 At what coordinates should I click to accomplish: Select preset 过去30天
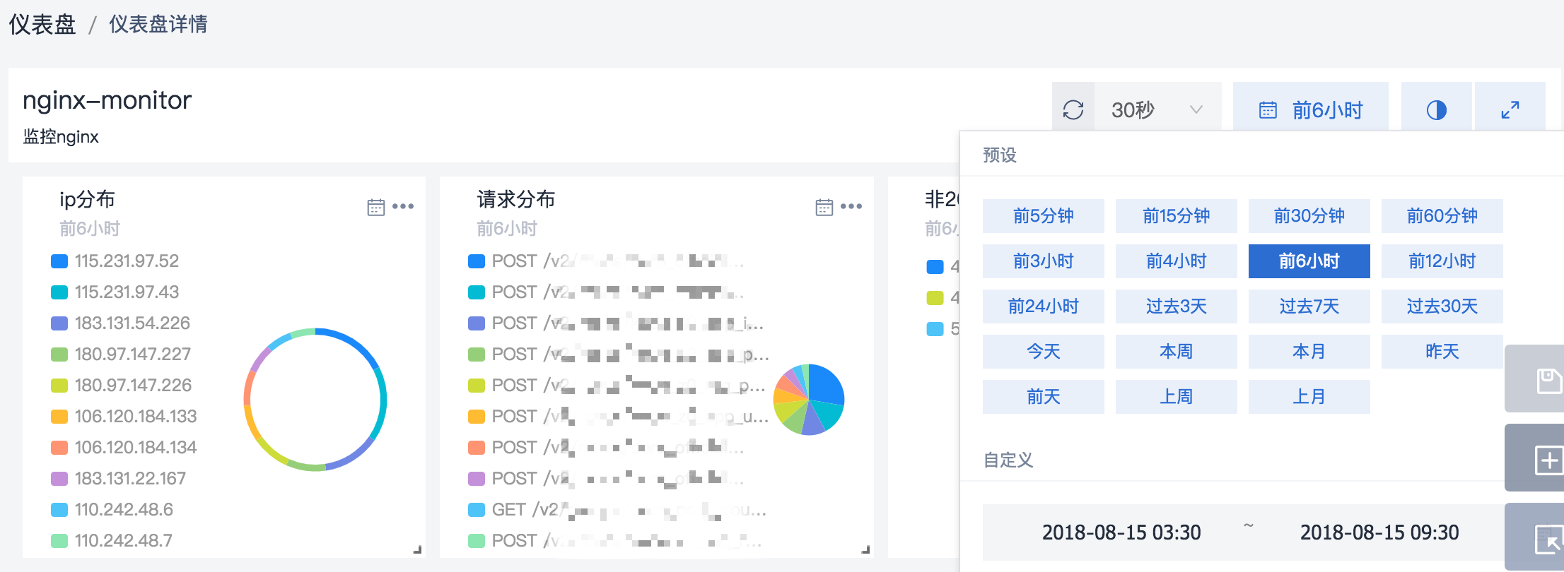click(x=1442, y=306)
